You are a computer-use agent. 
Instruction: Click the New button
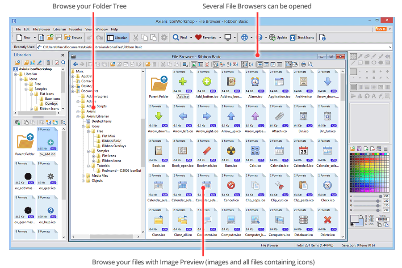23,38
